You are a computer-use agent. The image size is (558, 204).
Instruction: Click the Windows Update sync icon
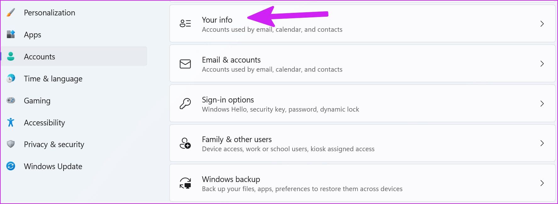[x=11, y=166]
